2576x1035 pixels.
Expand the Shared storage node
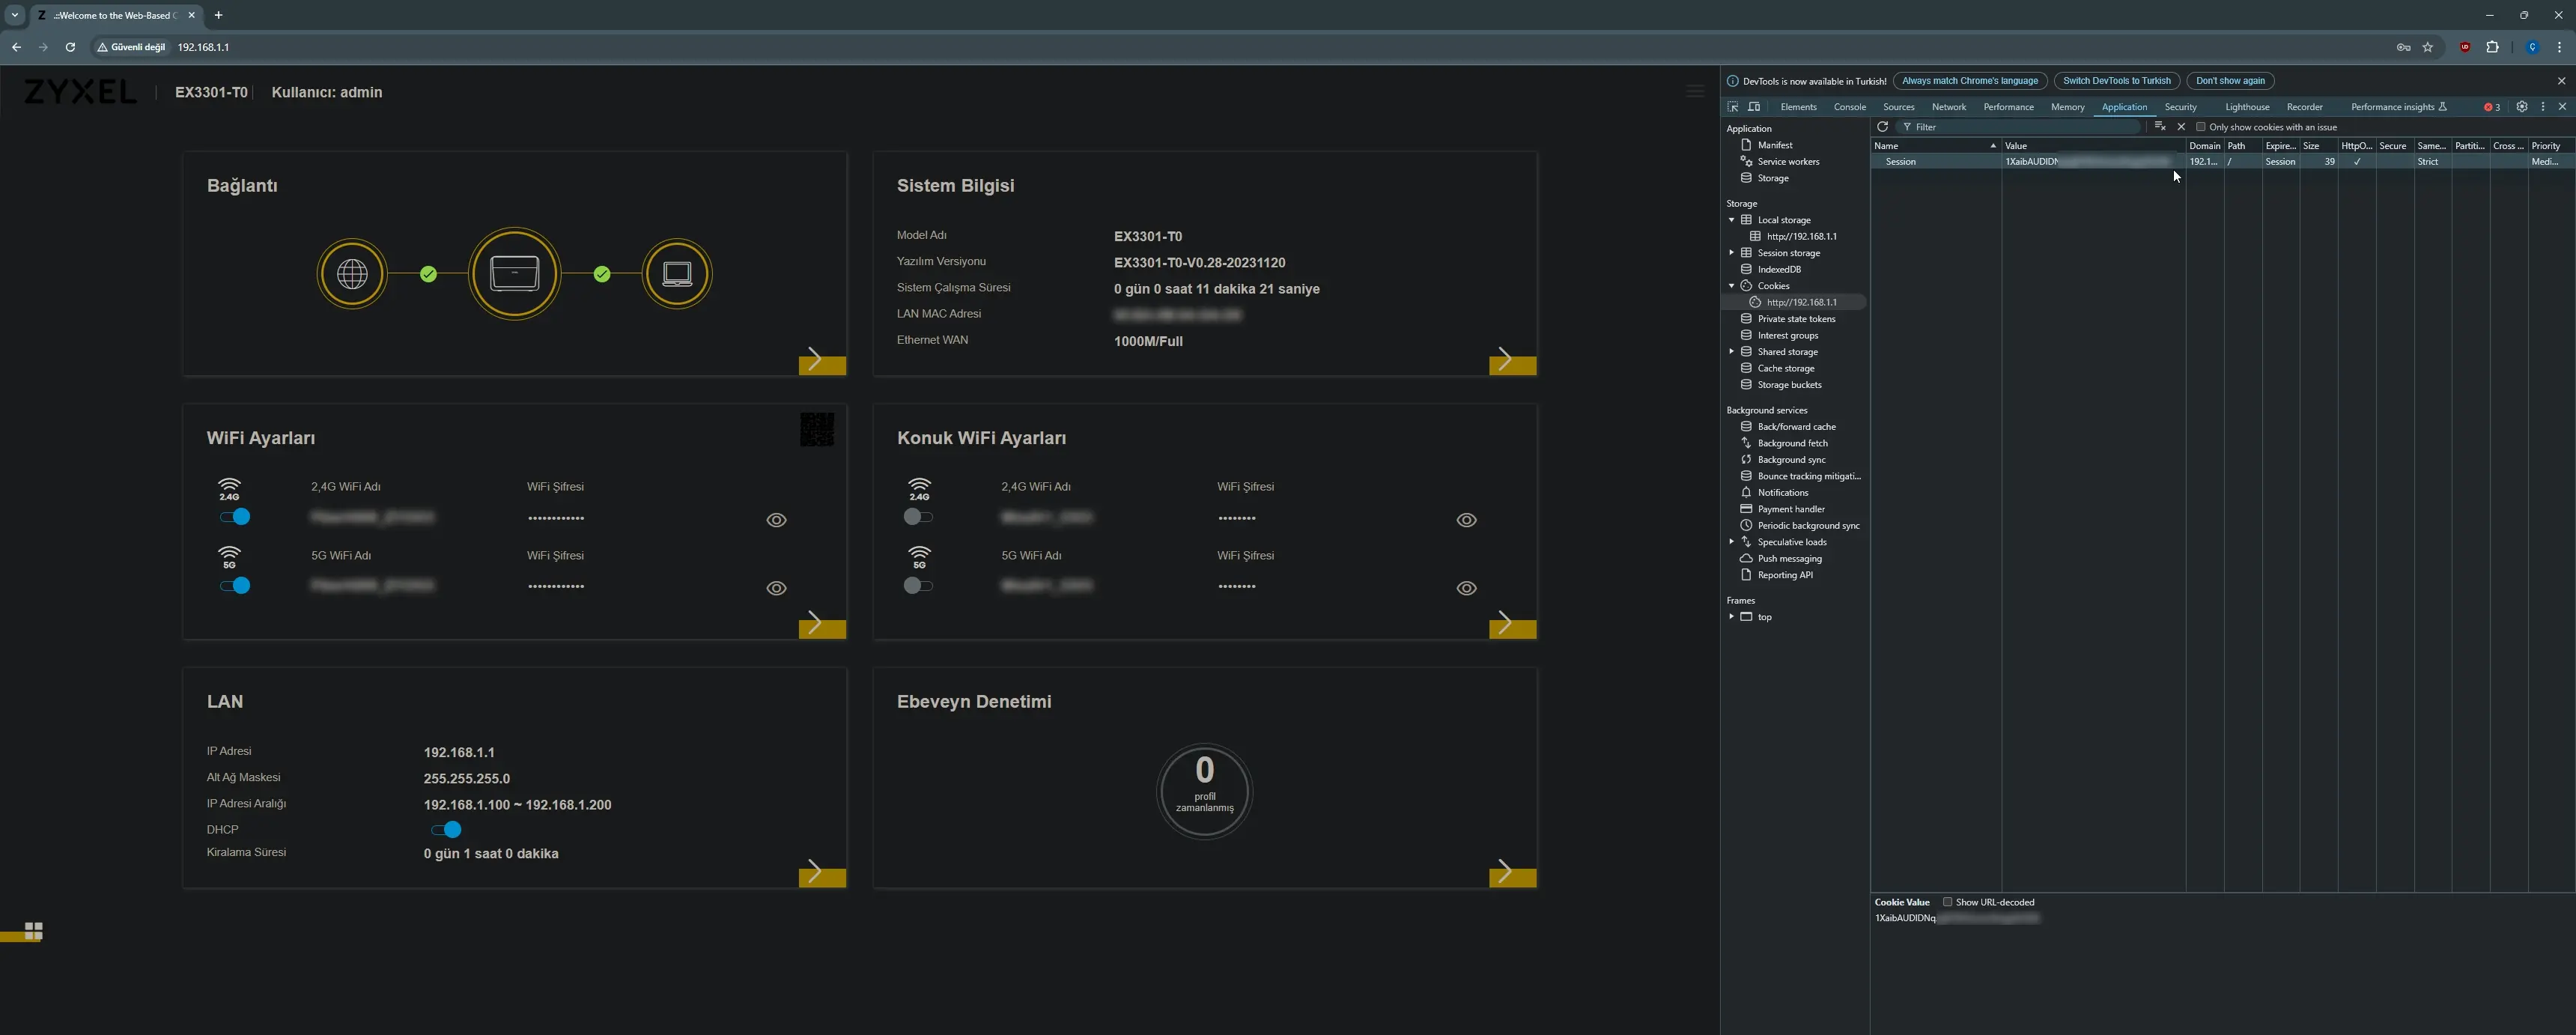pos(1731,352)
